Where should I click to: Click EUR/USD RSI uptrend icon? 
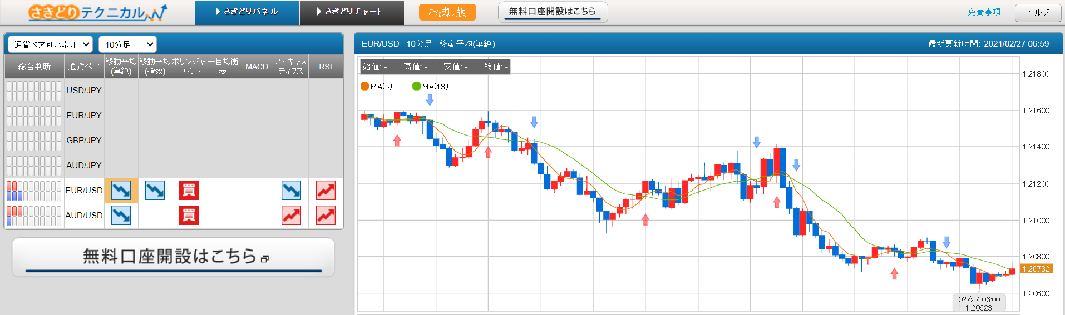coord(326,191)
